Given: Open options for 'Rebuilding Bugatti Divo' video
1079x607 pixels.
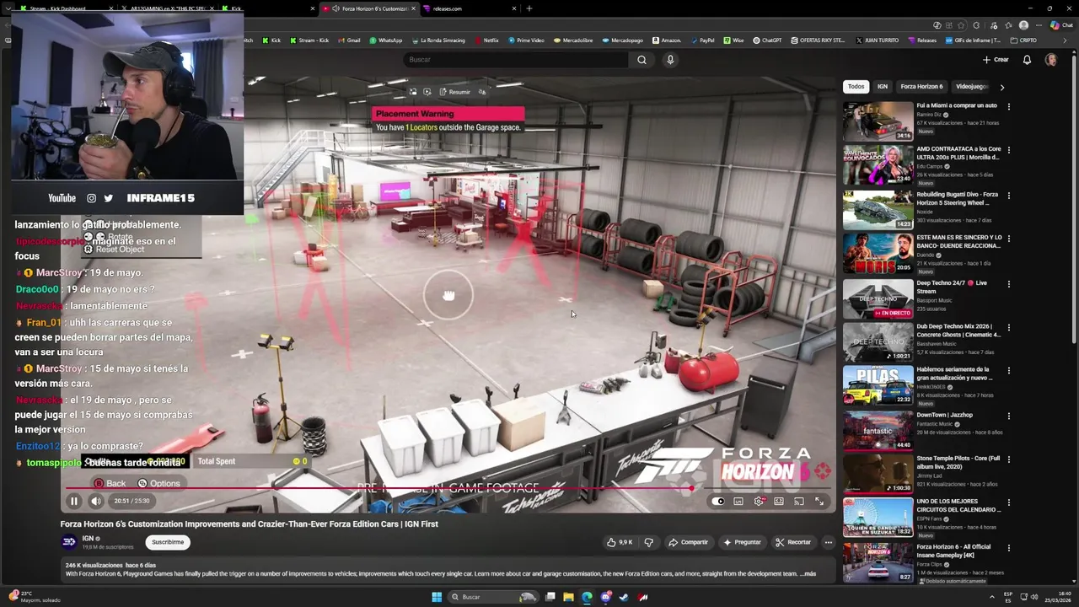Looking at the screenshot, I should [1008, 196].
